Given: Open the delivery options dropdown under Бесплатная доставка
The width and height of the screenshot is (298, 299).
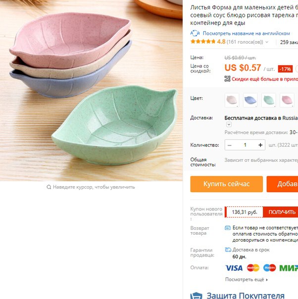Looking at the screenshot, I should 229,125.
